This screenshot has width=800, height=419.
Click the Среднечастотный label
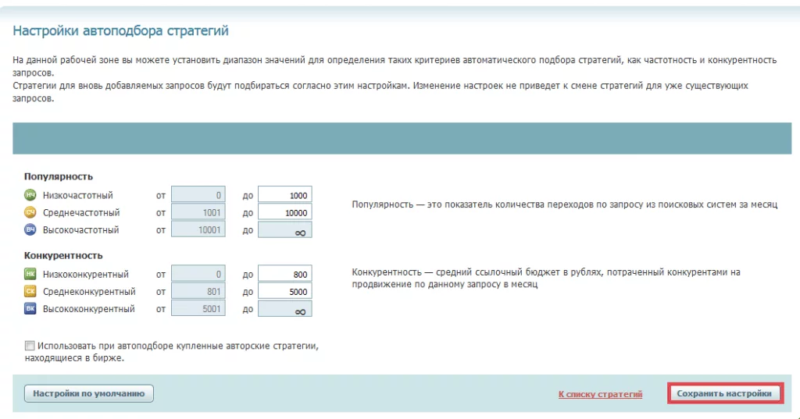click(x=81, y=212)
